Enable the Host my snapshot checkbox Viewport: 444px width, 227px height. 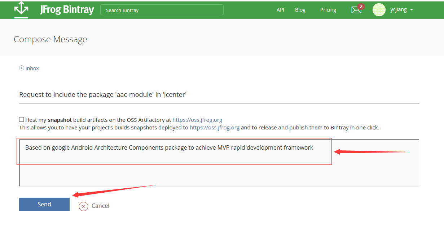click(x=22, y=119)
